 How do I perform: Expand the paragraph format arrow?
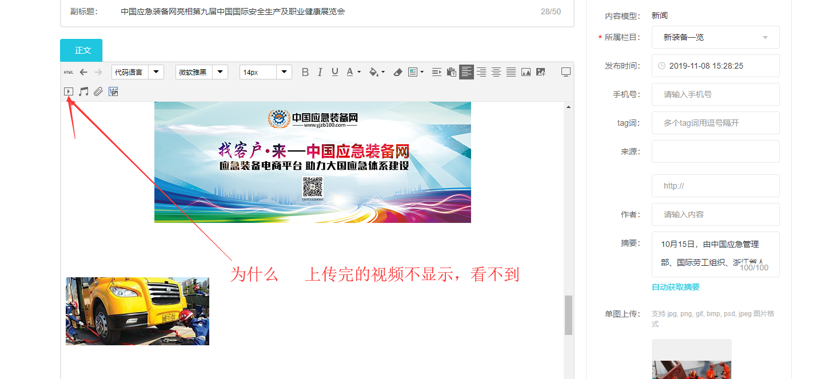[x=422, y=72]
